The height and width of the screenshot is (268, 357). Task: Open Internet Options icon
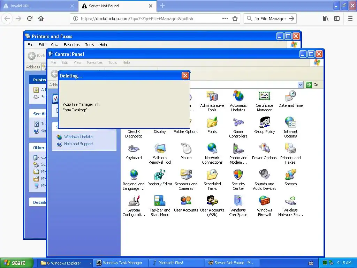(290, 127)
